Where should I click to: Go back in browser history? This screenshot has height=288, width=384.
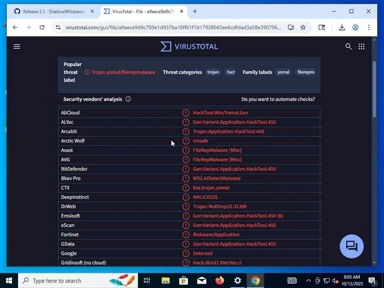[x=15, y=27]
